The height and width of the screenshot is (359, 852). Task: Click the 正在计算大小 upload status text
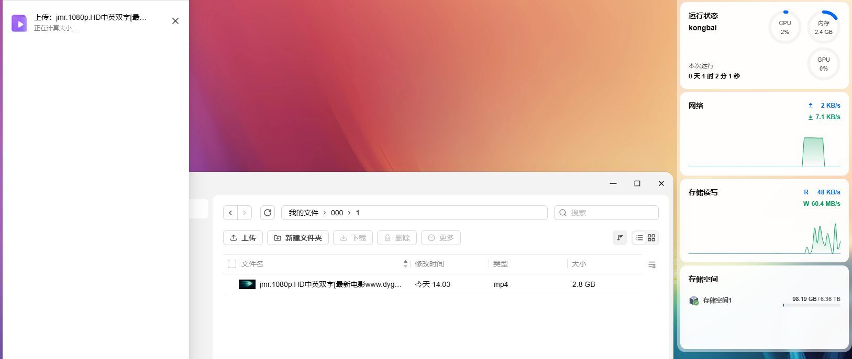(56, 28)
